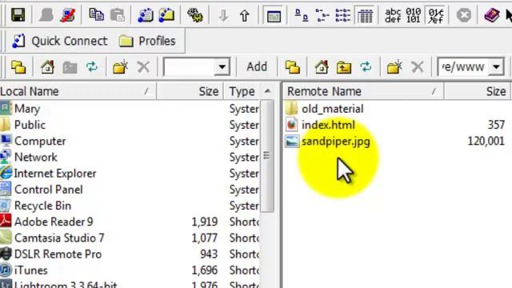
Task: Click the Save floppy disk icon
Action: pyautogui.click(x=18, y=14)
